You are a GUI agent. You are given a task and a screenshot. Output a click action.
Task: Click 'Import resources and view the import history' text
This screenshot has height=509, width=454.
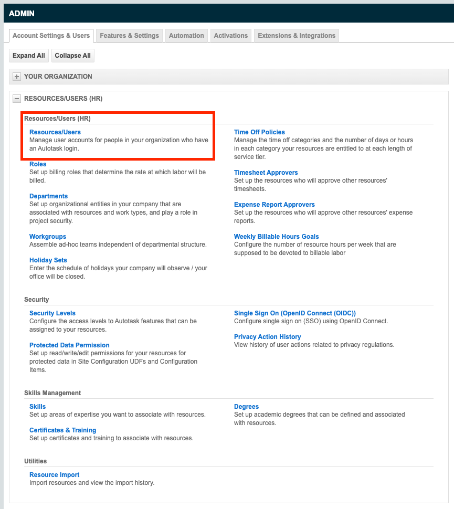point(92,483)
